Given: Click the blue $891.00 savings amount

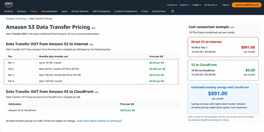Looking at the screenshot, I should [x=218, y=93].
